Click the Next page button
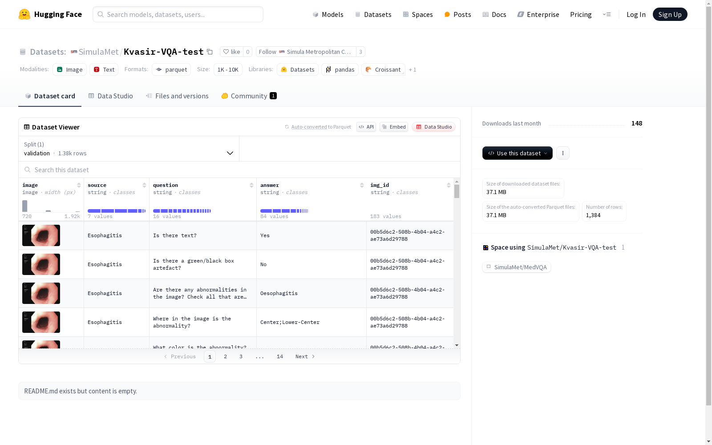The width and height of the screenshot is (712, 445). point(305,356)
